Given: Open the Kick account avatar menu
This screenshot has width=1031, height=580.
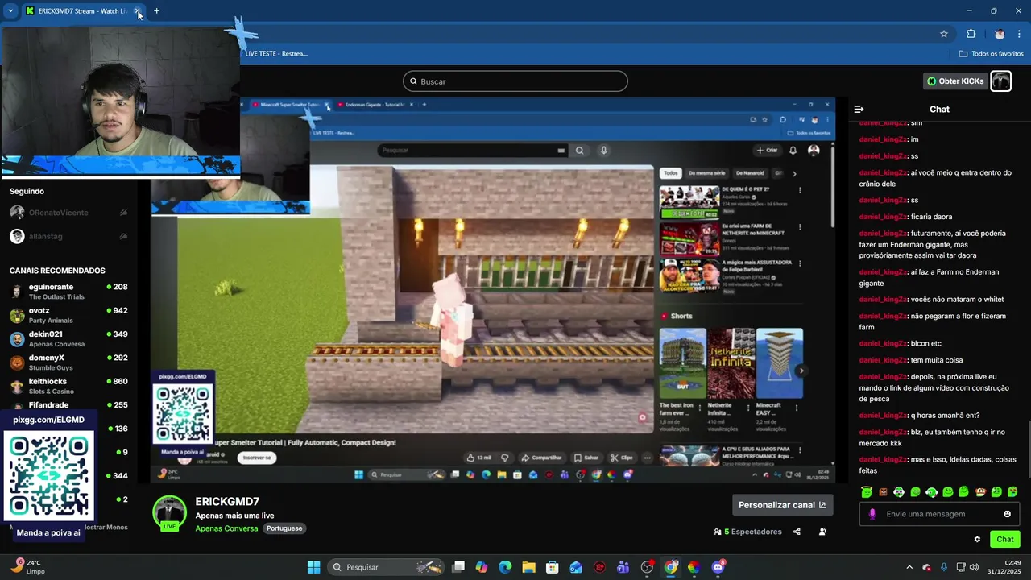Looking at the screenshot, I should (1000, 81).
